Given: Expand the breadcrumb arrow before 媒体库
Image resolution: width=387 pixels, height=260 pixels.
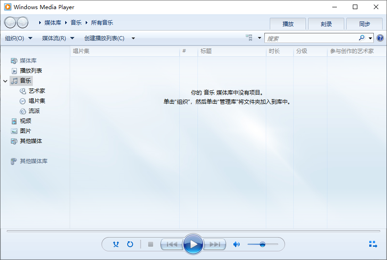Looking at the screenshot, I should (40, 23).
